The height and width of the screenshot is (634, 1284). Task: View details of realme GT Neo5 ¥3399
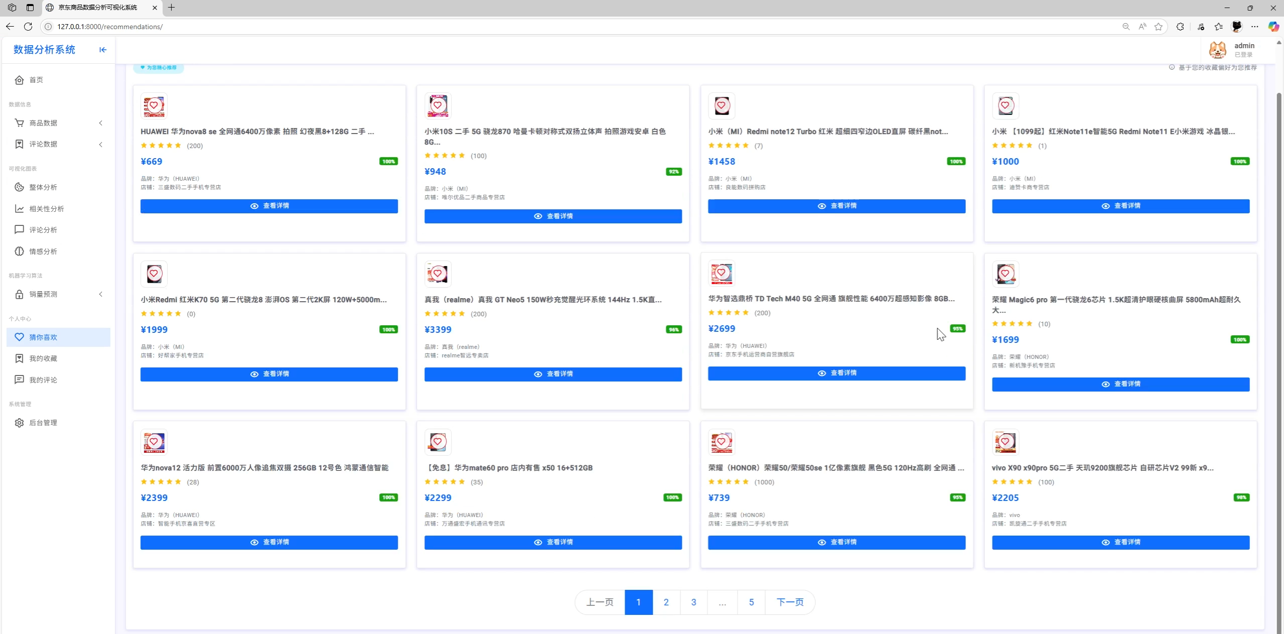point(553,374)
